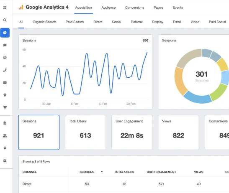Switch to the Acquisition tab
This screenshot has height=193, width=229.
tap(84, 8)
